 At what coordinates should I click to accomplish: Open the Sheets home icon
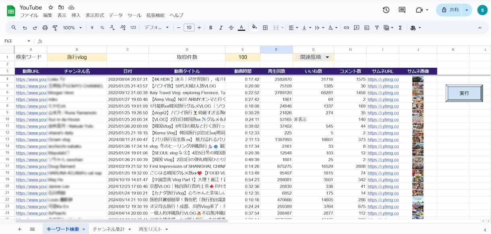pyautogui.click(x=11, y=11)
